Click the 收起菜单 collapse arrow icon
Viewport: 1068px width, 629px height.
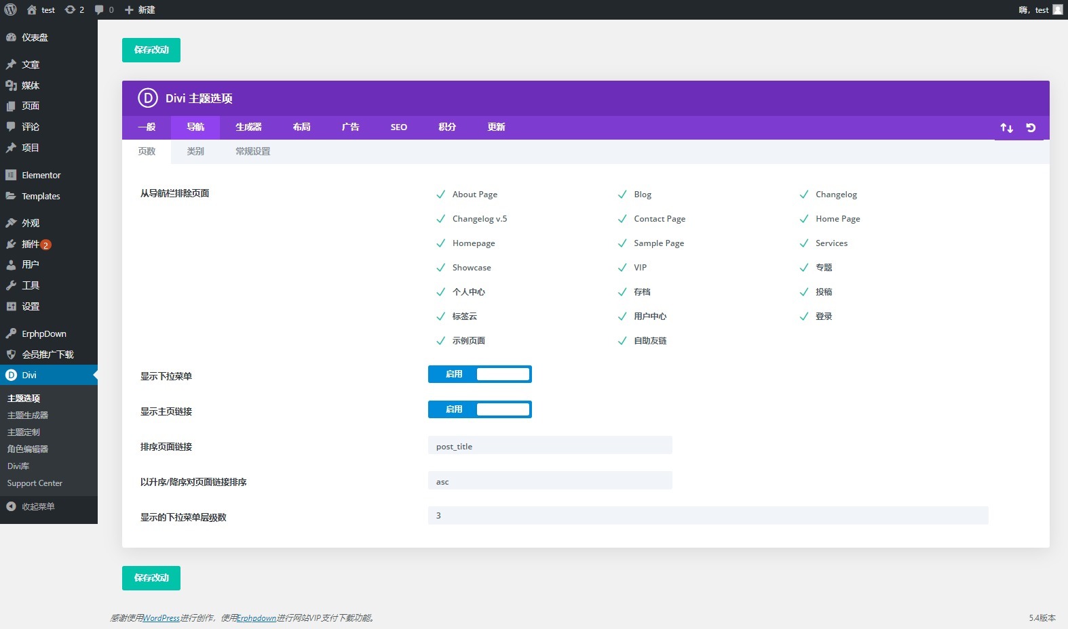(11, 506)
